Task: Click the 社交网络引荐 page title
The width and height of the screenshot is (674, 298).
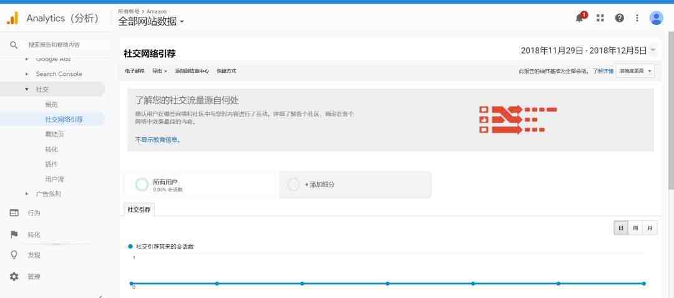Action: (150, 54)
